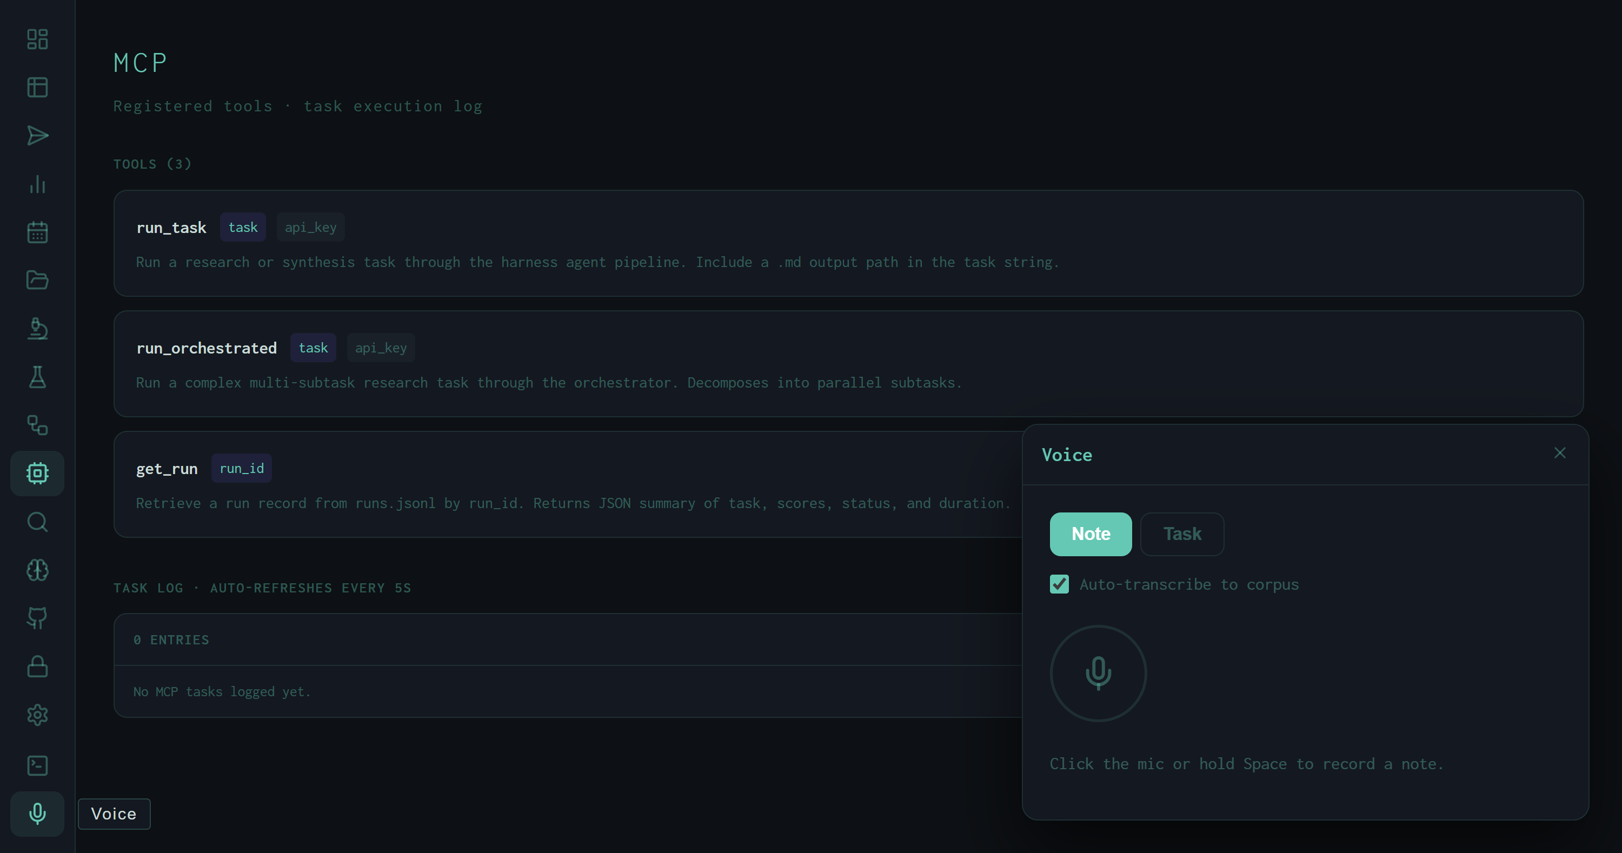
Task: Click the api_key tag of run_task
Action: 310,227
